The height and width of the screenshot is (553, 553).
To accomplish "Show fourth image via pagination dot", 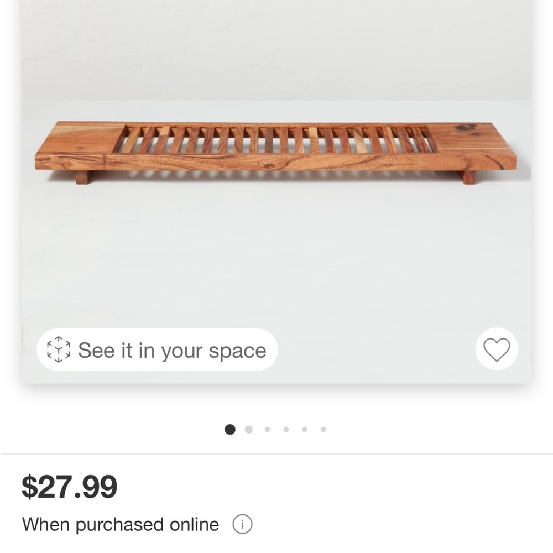I will coord(286,429).
